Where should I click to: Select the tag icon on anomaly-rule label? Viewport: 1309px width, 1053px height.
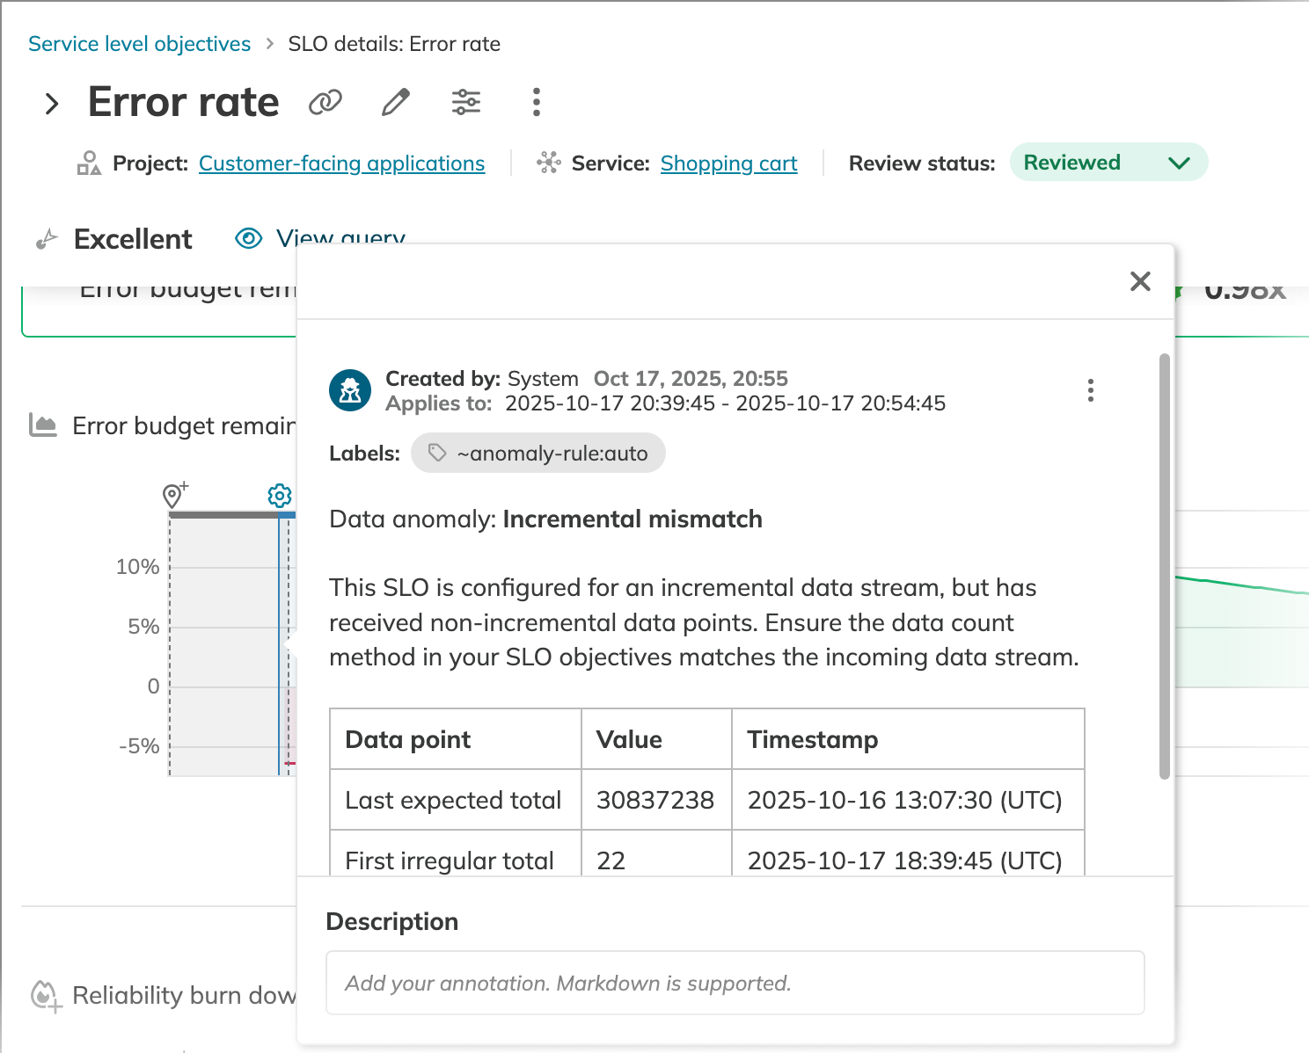coord(437,453)
